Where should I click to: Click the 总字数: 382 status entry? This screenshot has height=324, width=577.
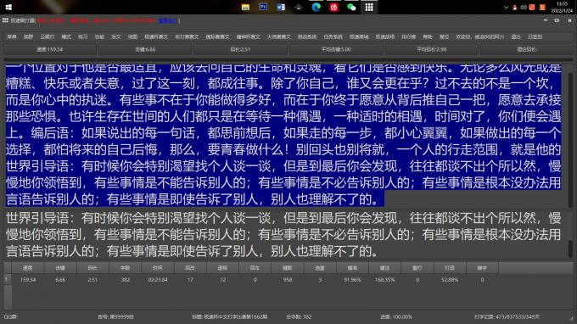(299, 316)
